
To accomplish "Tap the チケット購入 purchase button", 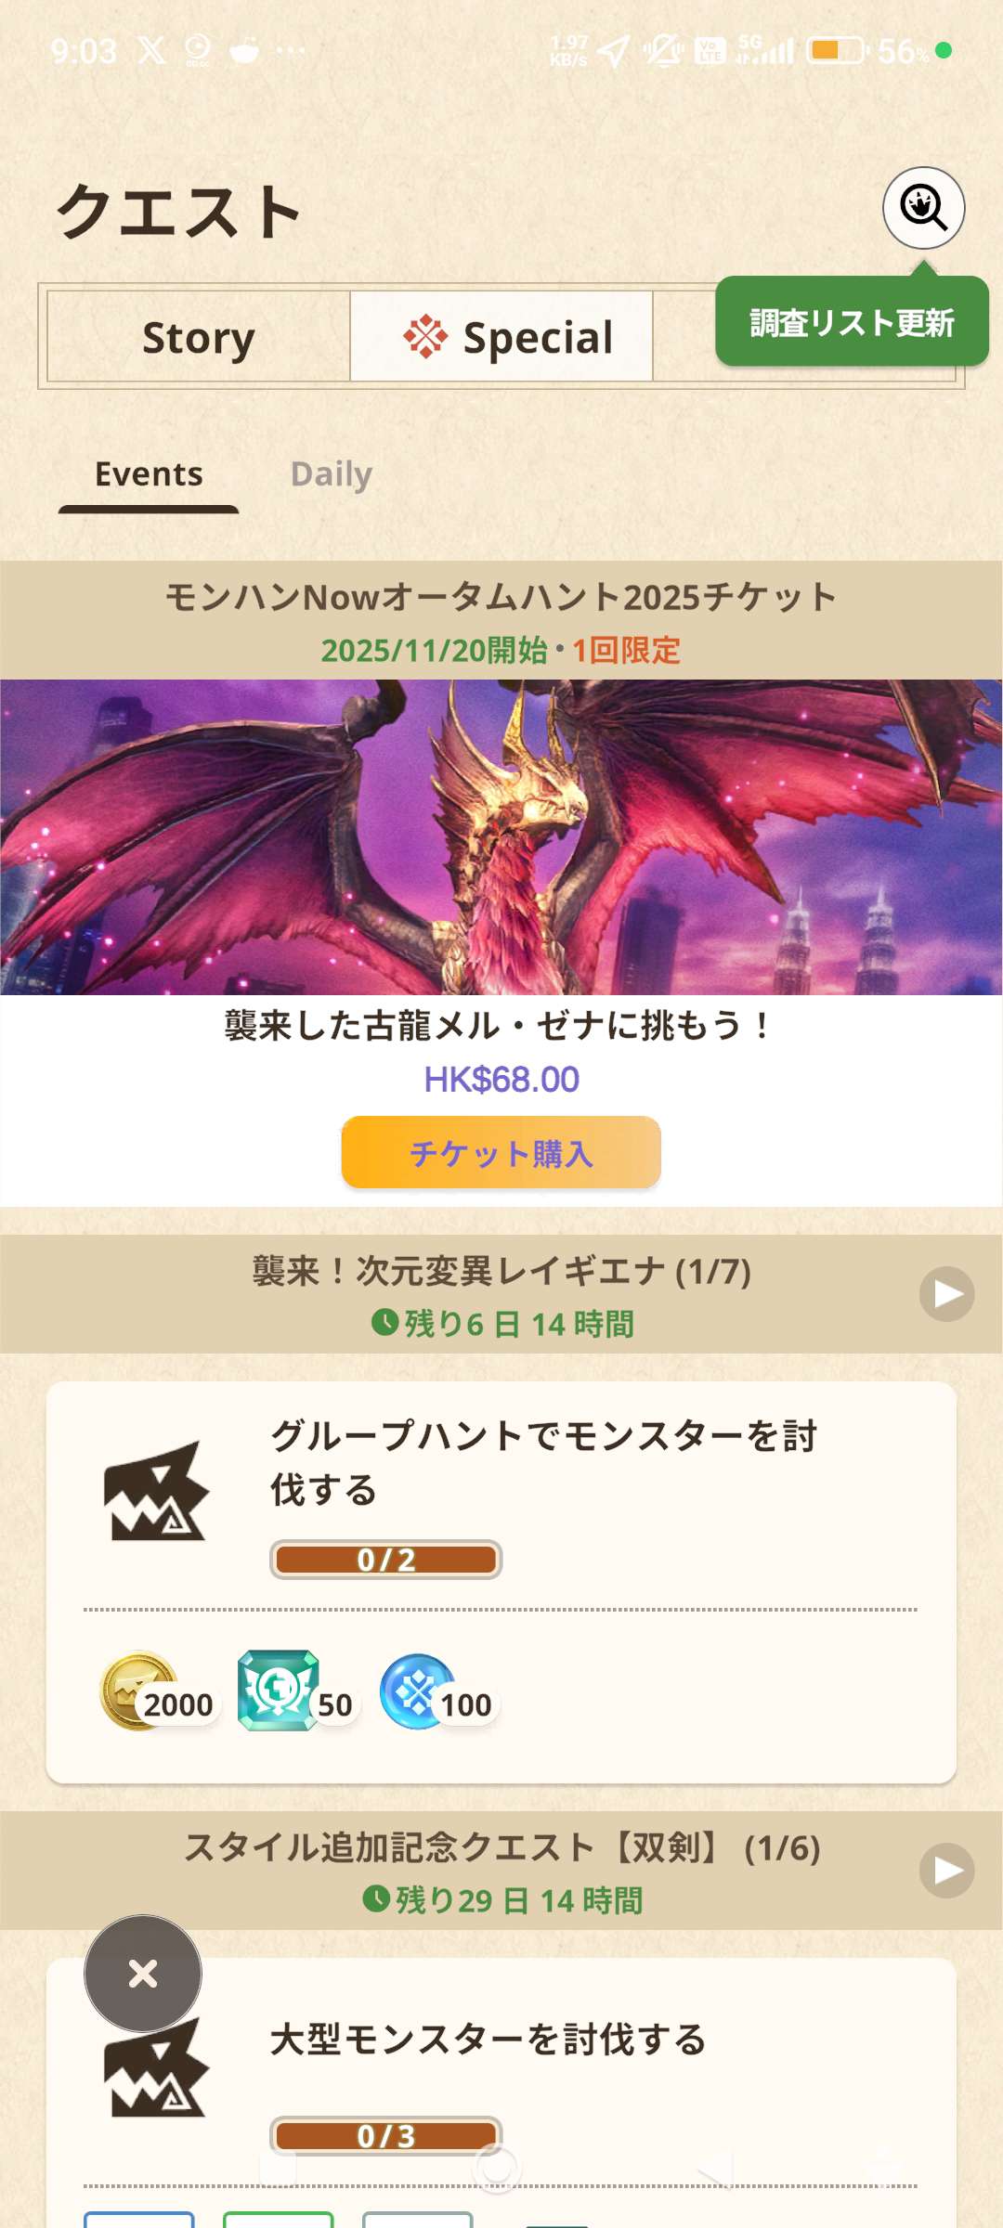I will (x=501, y=1152).
